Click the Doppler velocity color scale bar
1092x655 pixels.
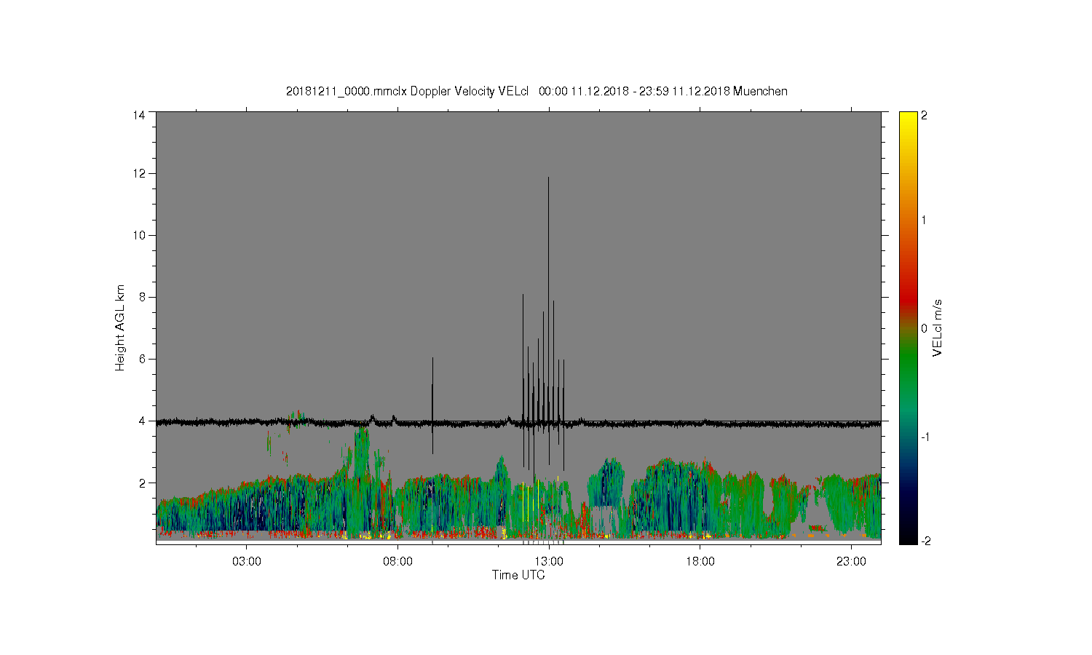pos(907,327)
